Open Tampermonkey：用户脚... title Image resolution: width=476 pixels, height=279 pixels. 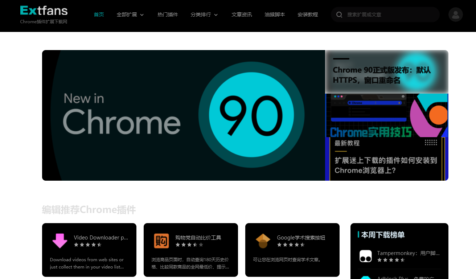pos(408,253)
